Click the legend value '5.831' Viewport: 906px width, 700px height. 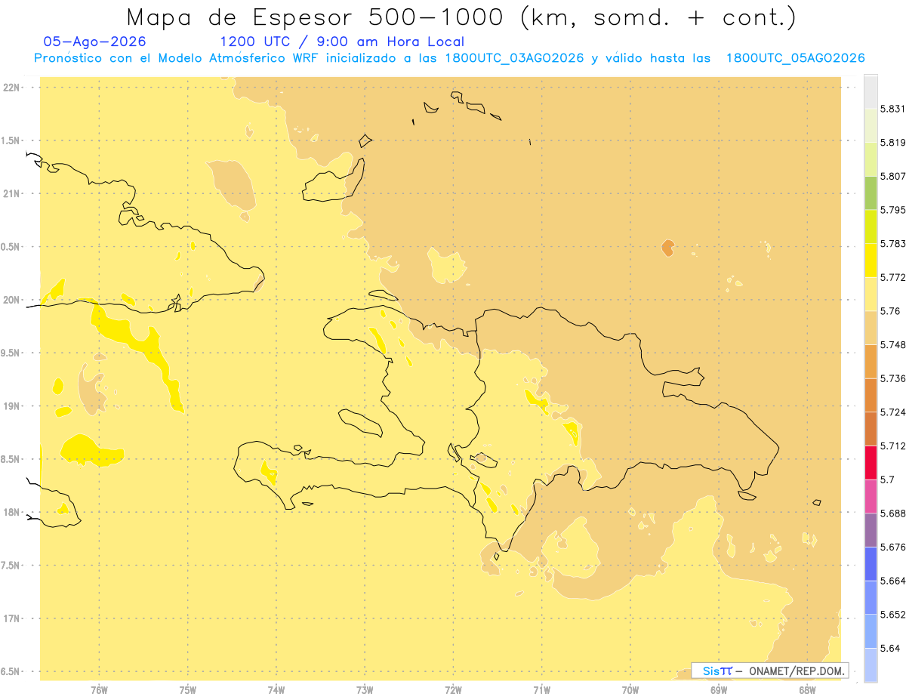pyautogui.click(x=892, y=109)
